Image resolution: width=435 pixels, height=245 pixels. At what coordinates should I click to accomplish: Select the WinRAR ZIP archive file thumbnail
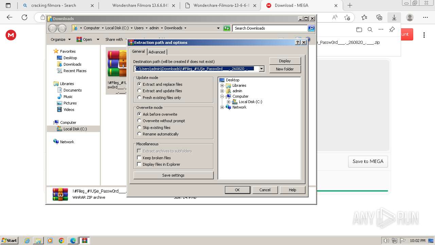(x=117, y=71)
